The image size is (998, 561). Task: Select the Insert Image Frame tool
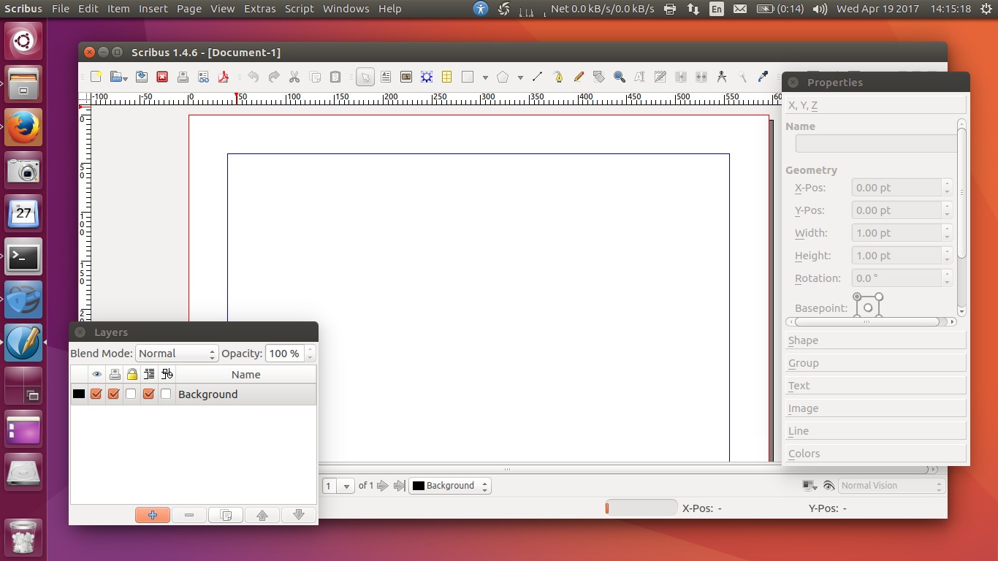(x=406, y=76)
